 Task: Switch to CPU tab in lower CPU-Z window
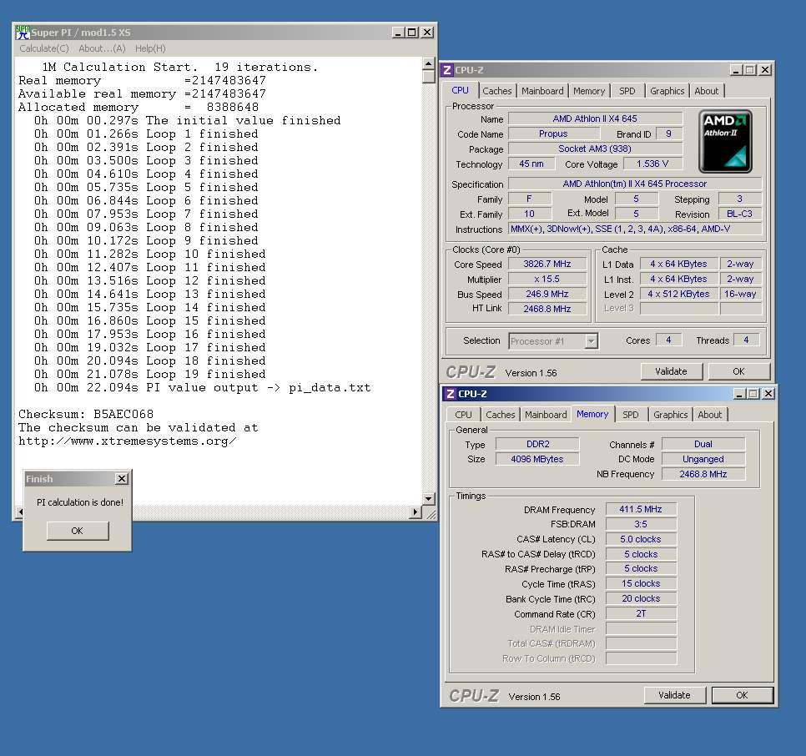(x=463, y=415)
